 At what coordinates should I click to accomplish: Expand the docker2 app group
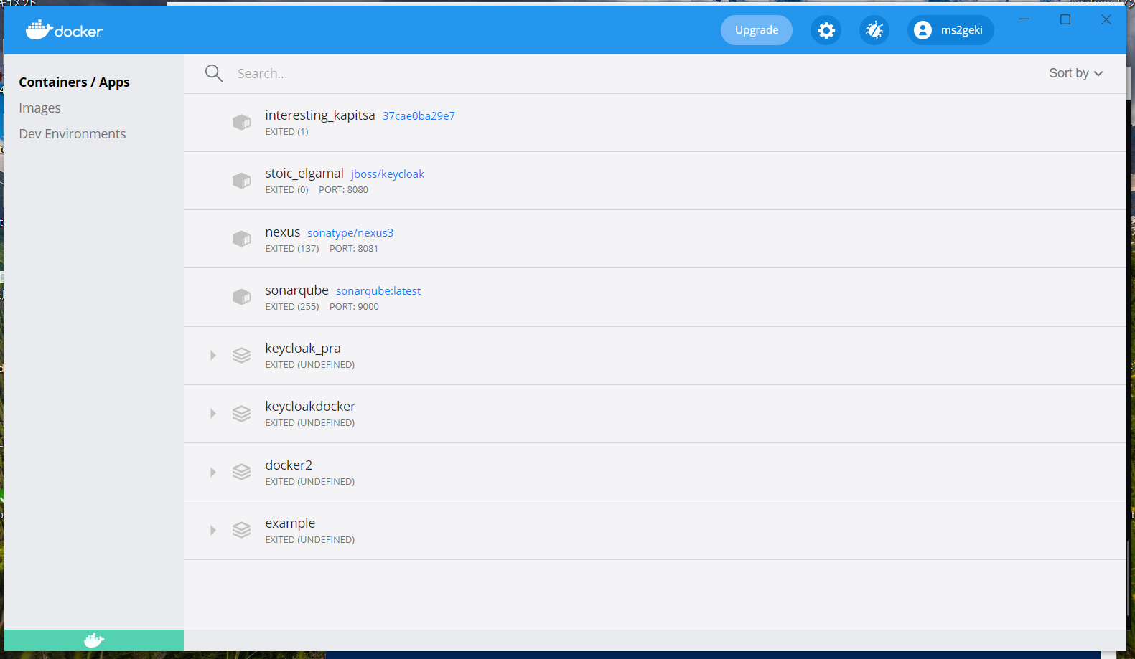[213, 472]
